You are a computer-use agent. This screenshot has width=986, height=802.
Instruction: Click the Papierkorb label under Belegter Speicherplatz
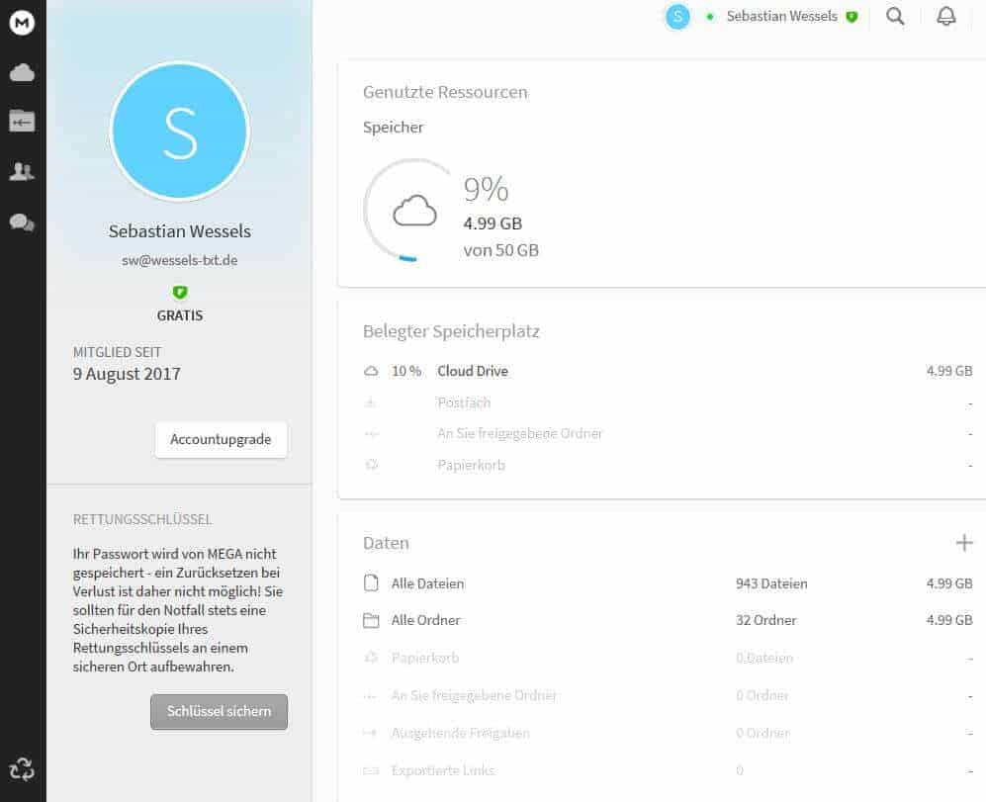point(472,465)
